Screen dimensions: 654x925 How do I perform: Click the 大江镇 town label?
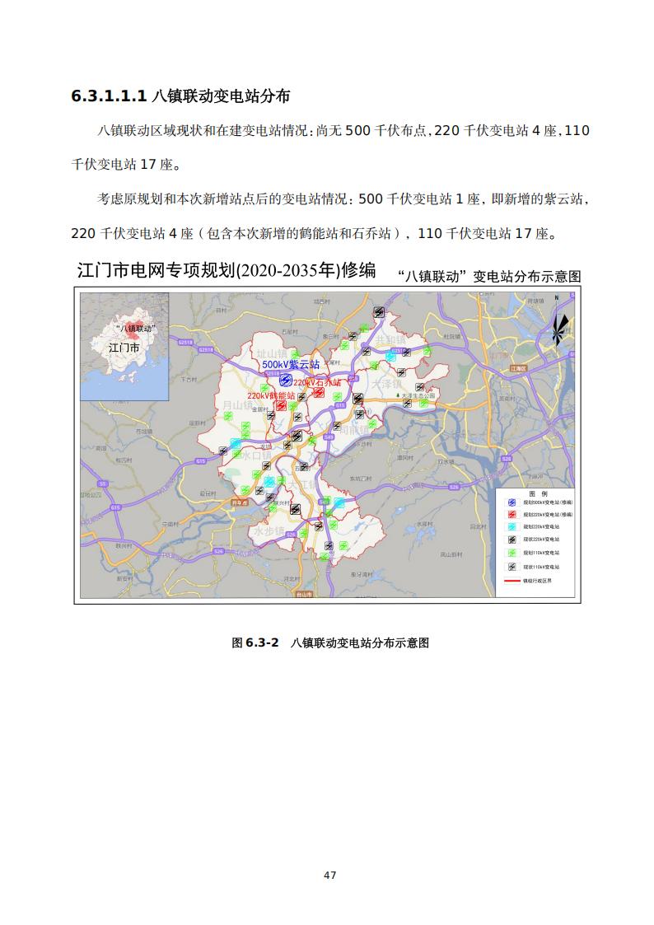pos(303,485)
